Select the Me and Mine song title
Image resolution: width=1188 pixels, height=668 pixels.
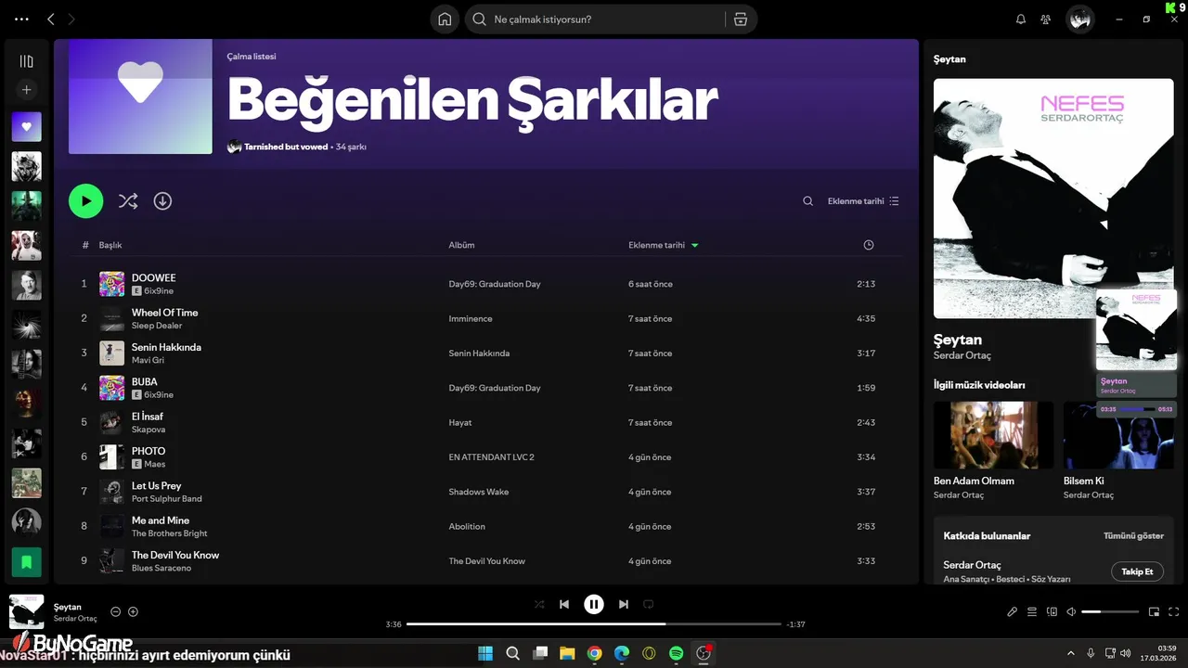[161, 520]
